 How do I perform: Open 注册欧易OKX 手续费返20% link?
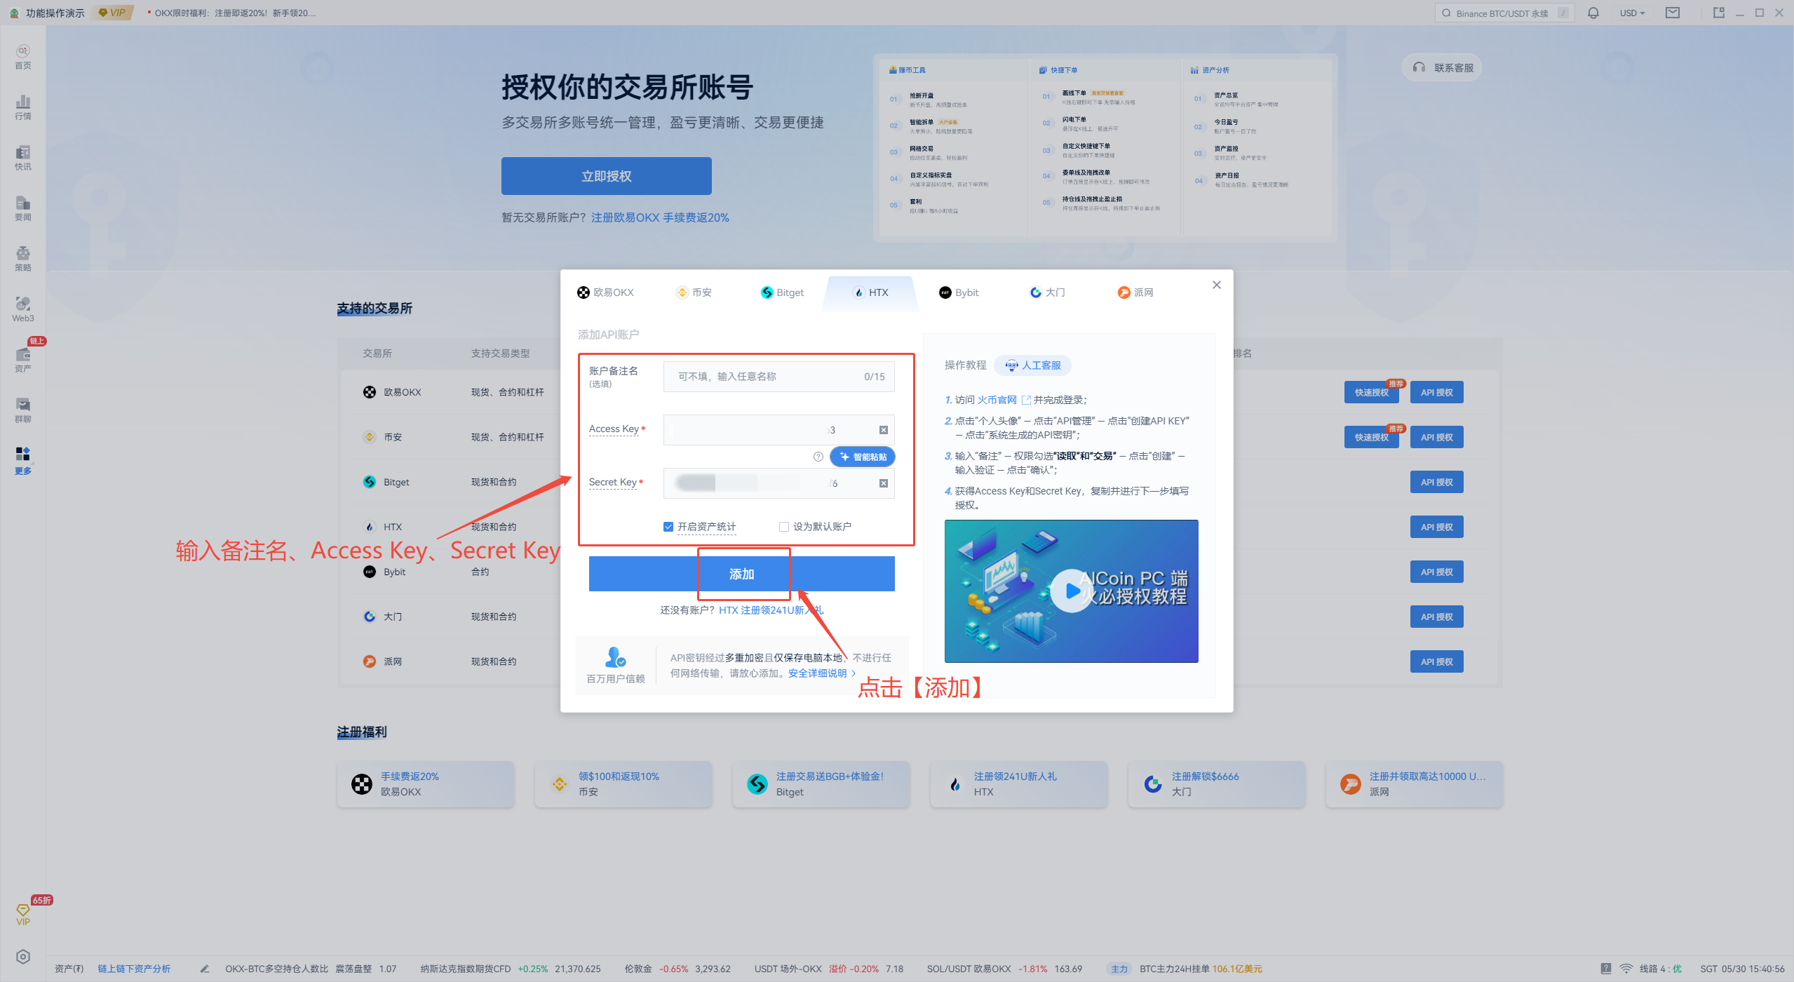click(x=660, y=217)
